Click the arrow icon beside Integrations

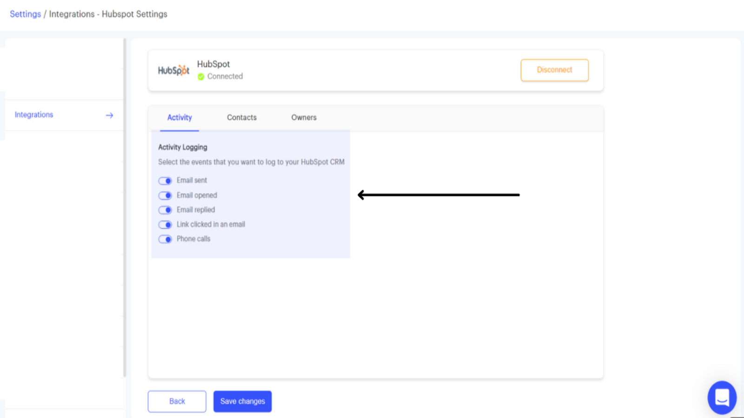109,115
